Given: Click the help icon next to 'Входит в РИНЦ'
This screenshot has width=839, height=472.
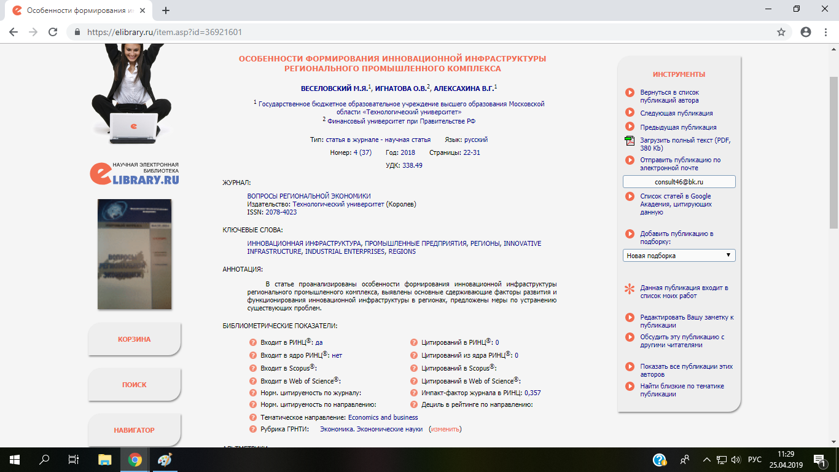Looking at the screenshot, I should (252, 343).
